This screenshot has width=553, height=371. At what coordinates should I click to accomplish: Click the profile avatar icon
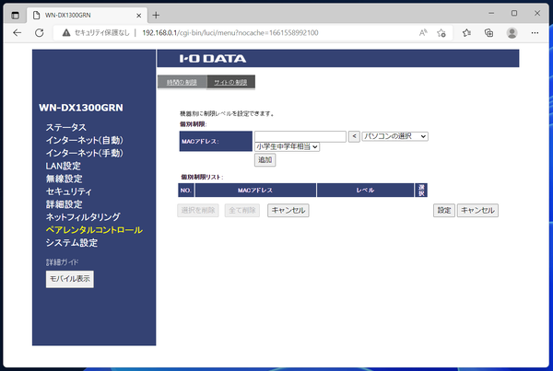coord(512,32)
